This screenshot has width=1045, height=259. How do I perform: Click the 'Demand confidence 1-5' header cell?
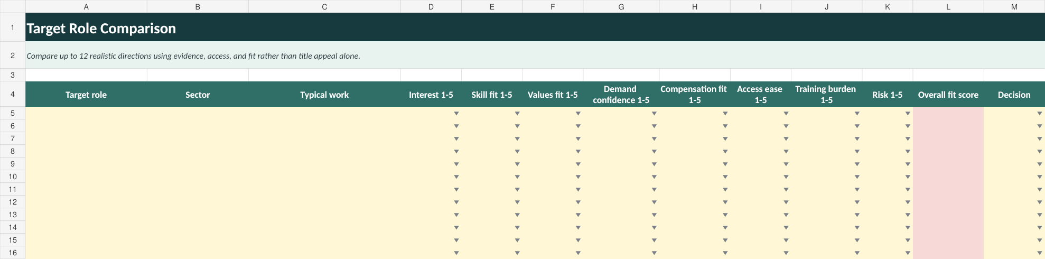621,95
